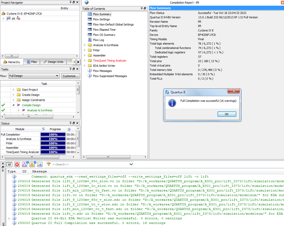Click Cyclone IV E device warning icon
Viewport: 284px width, 226px height.
click(3, 13)
